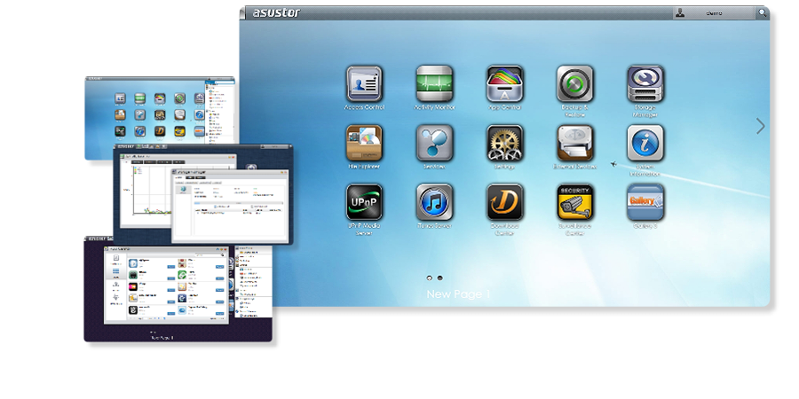Viewport: 799px width, 399px height.
Task: Open the Surveillance Center camera icon
Action: click(x=574, y=202)
